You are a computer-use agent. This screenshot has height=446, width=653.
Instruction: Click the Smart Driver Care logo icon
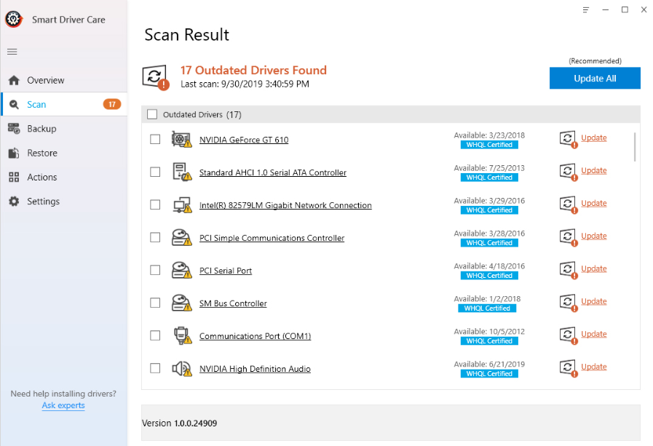pyautogui.click(x=14, y=19)
